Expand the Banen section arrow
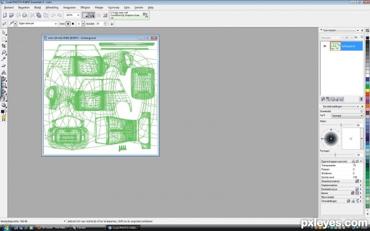The image size is (370, 231). 361,193
